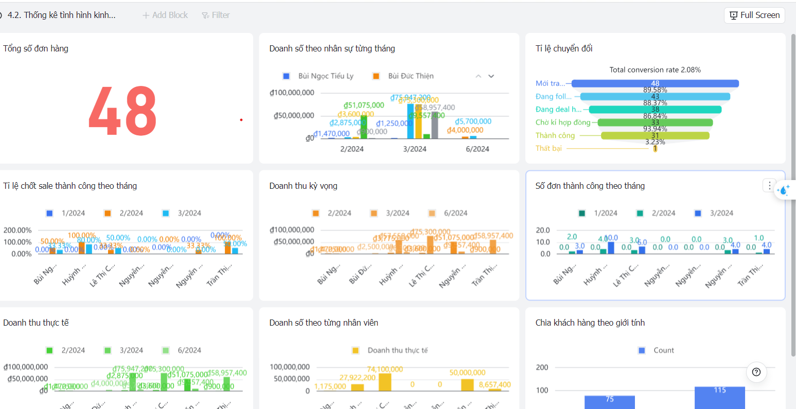Click Add Block
The width and height of the screenshot is (796, 409).
[x=165, y=15]
